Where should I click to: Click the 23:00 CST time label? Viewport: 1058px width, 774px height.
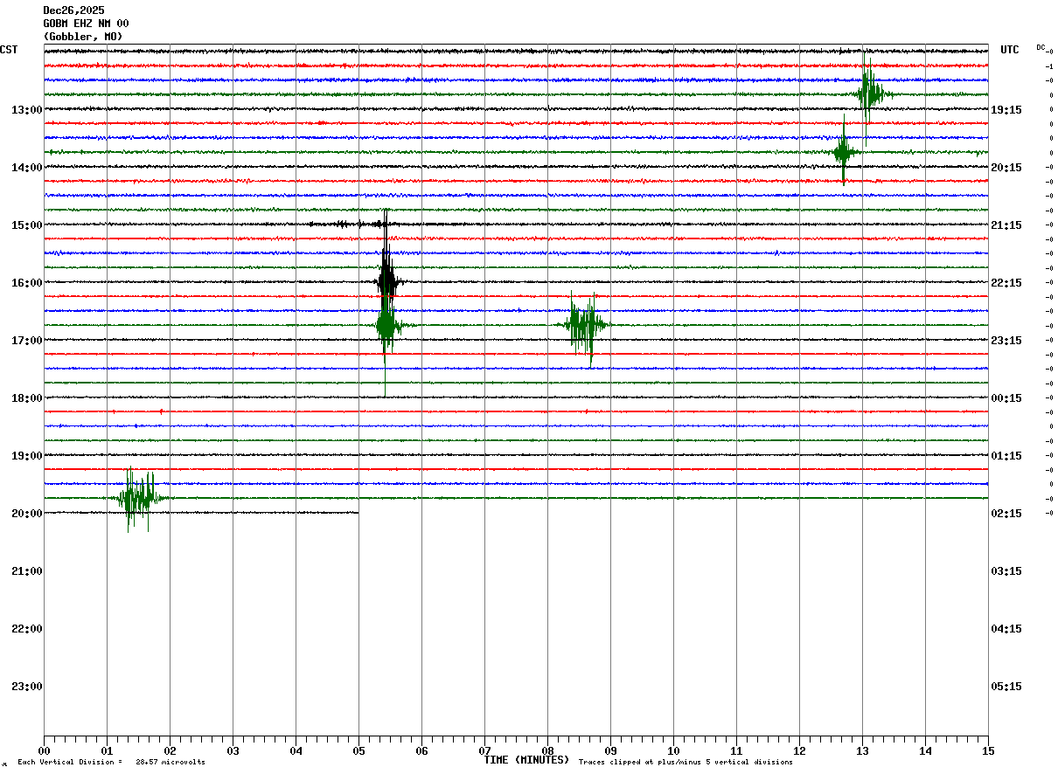[x=27, y=687]
